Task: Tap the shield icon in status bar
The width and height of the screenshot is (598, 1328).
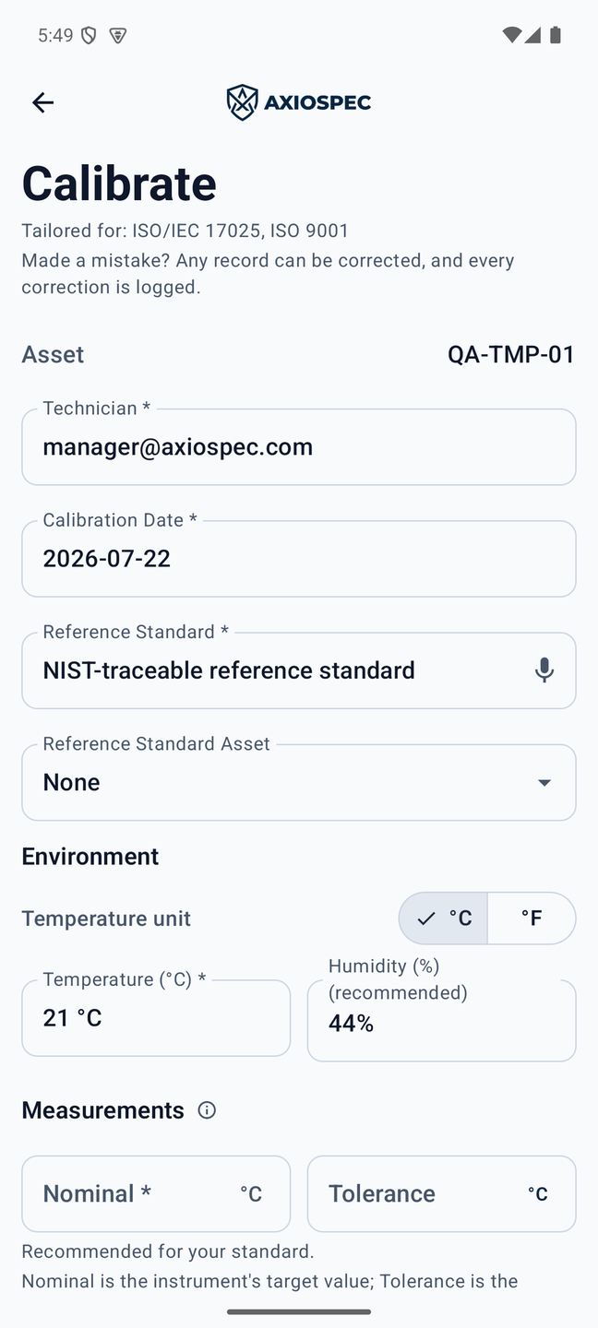Action: [89, 35]
